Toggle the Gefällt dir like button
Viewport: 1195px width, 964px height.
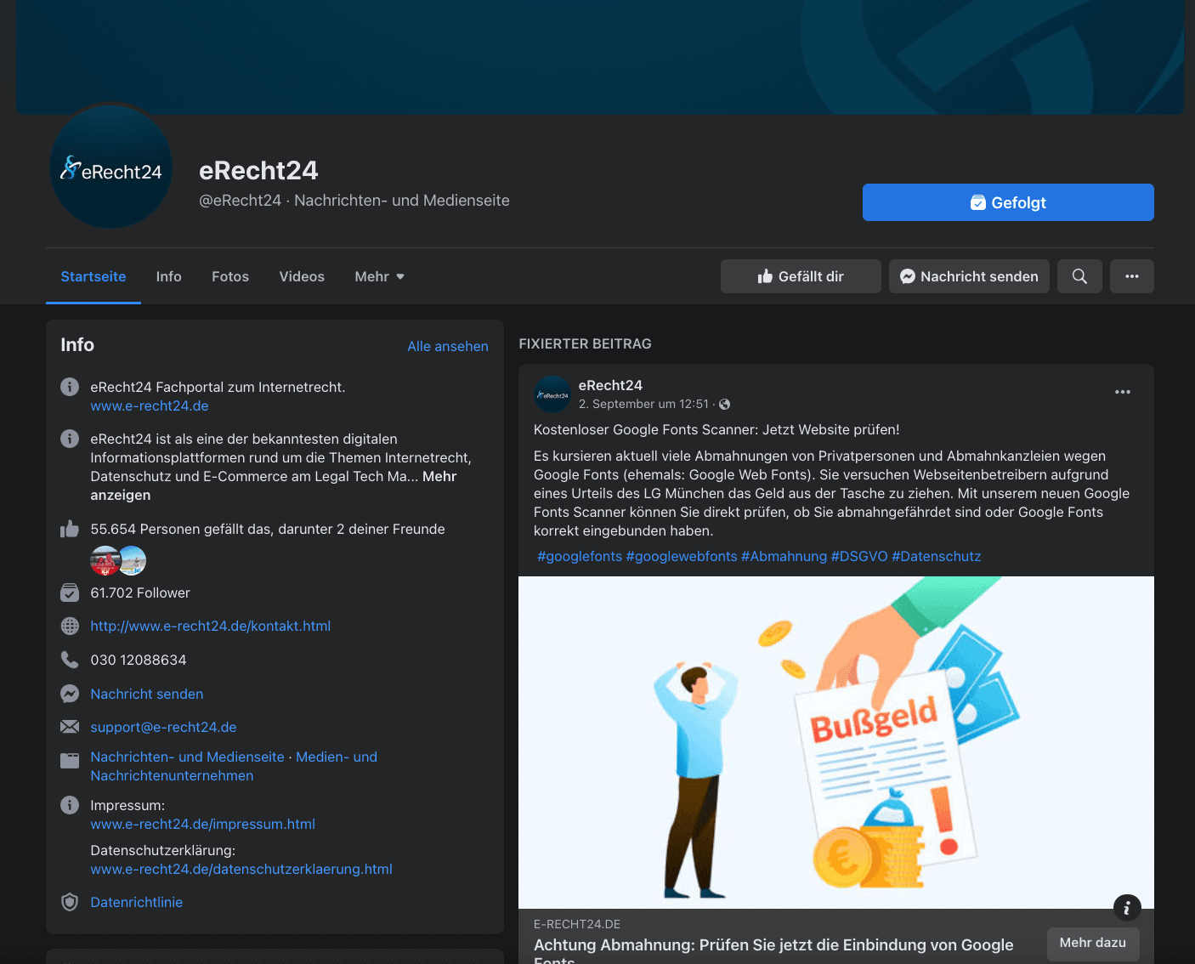(801, 276)
